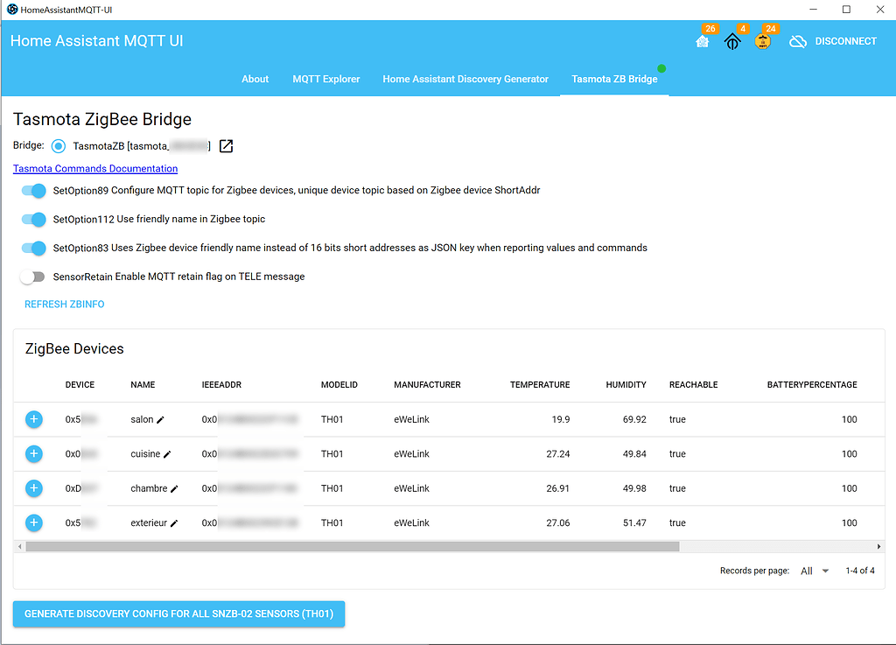This screenshot has height=645, width=896.
Task: Click the salon humidity value 69.92
Action: (634, 419)
